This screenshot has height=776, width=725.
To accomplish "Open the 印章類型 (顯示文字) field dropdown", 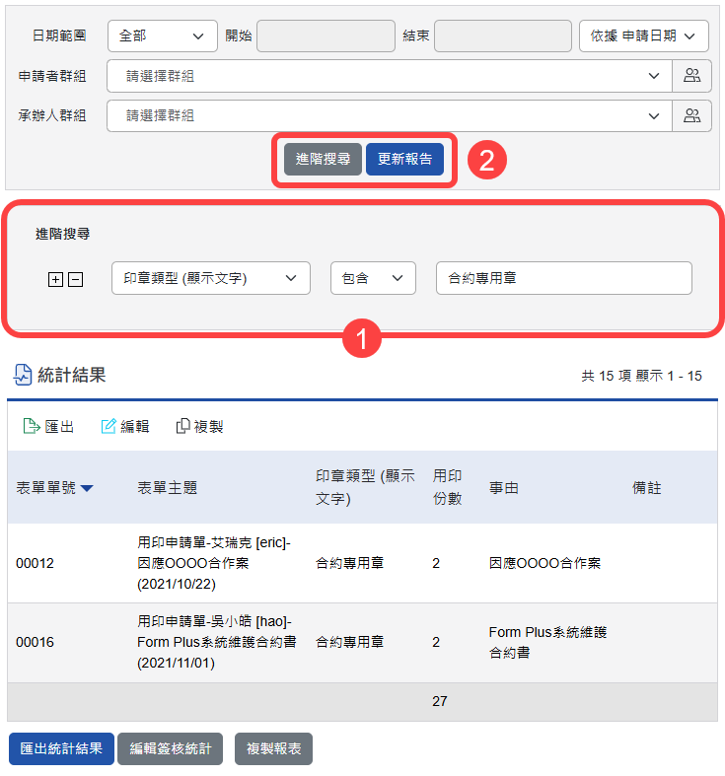I will coord(211,278).
